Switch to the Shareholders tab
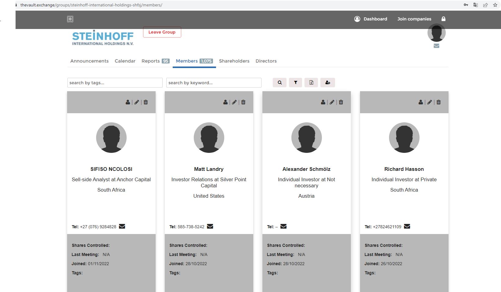Viewport: 501px width, 292px height. click(x=234, y=61)
